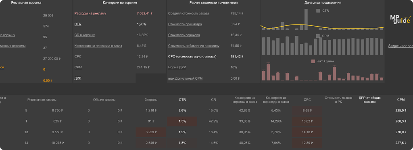Image resolution: width=413 pixels, height=150 pixels.
Task: Click the 244,15 ₽ CPM value
Action: (x=143, y=68)
